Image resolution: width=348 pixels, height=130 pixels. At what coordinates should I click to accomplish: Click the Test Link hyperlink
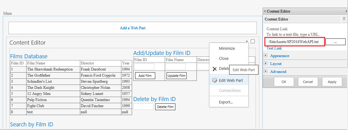coord(274,48)
